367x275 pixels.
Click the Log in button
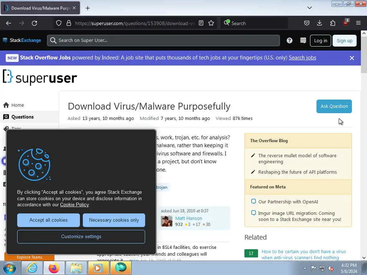point(320,41)
